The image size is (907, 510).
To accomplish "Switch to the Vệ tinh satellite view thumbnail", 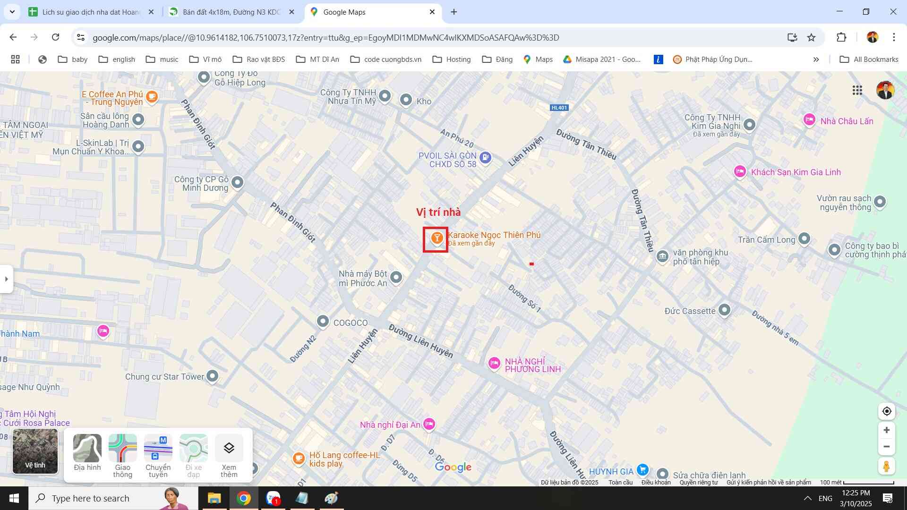I will [35, 451].
